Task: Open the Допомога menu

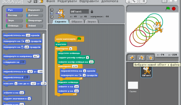Action: coord(110,1)
